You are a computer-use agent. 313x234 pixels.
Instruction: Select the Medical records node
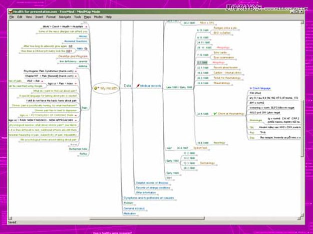(x=151, y=86)
